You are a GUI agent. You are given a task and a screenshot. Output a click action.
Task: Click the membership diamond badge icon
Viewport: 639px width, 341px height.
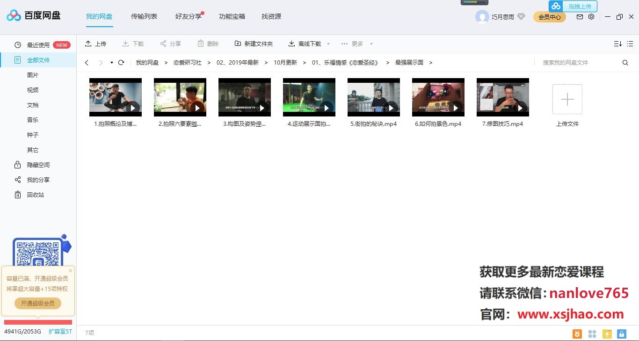(x=521, y=17)
